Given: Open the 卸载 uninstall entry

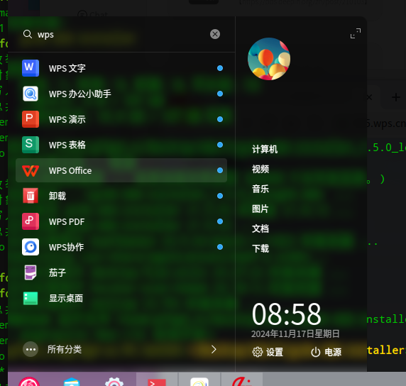Looking at the screenshot, I should (121, 196).
